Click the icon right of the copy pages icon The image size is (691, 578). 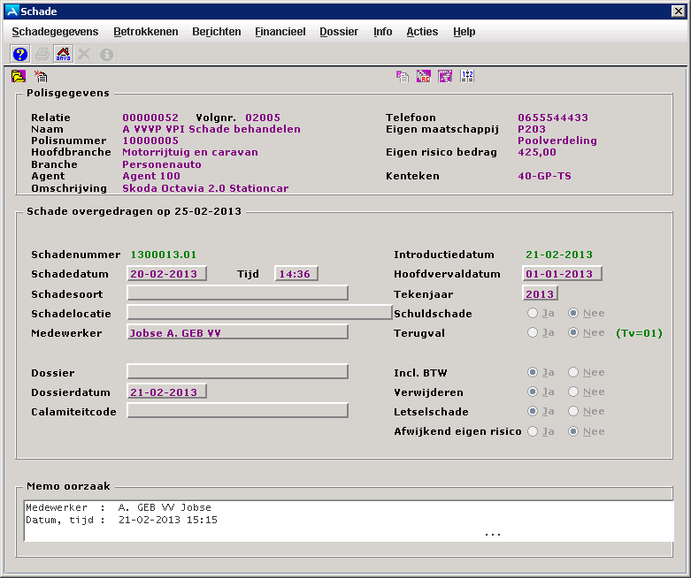(x=424, y=77)
